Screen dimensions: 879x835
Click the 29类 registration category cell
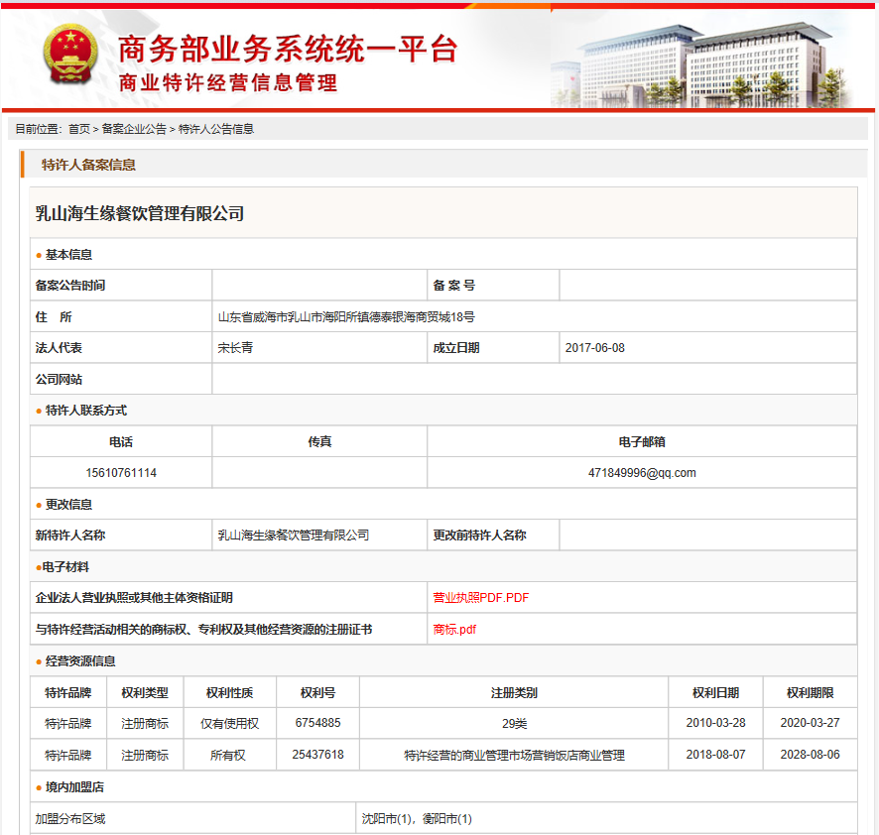click(x=514, y=724)
